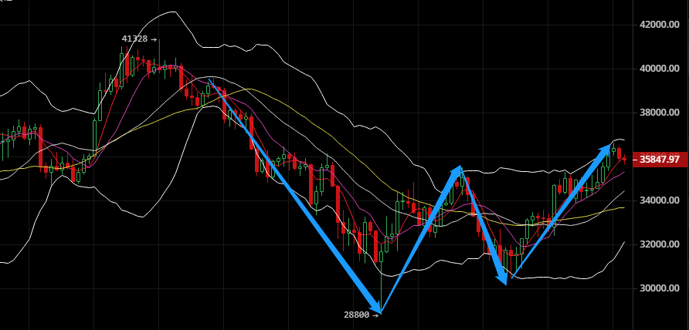Click the 32000.00 price axis label
The image size is (689, 330).
pos(659,244)
